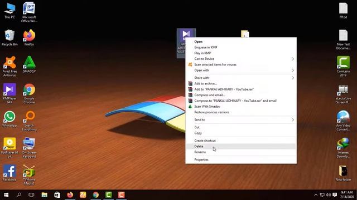Open the orange-yellow app taskbar icon
The height and width of the screenshot is (200, 357).
[83, 195]
